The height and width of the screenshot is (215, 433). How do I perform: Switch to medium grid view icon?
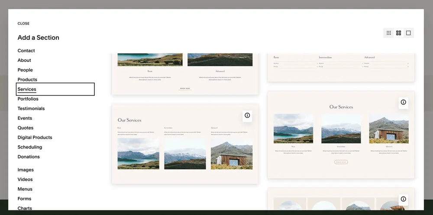[x=398, y=33]
